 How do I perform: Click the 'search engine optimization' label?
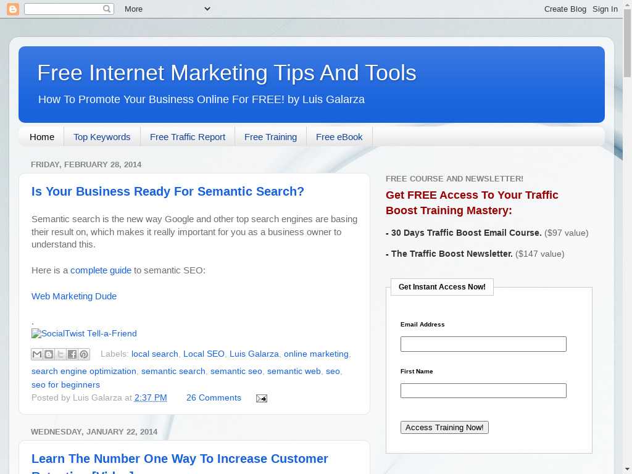pos(84,371)
